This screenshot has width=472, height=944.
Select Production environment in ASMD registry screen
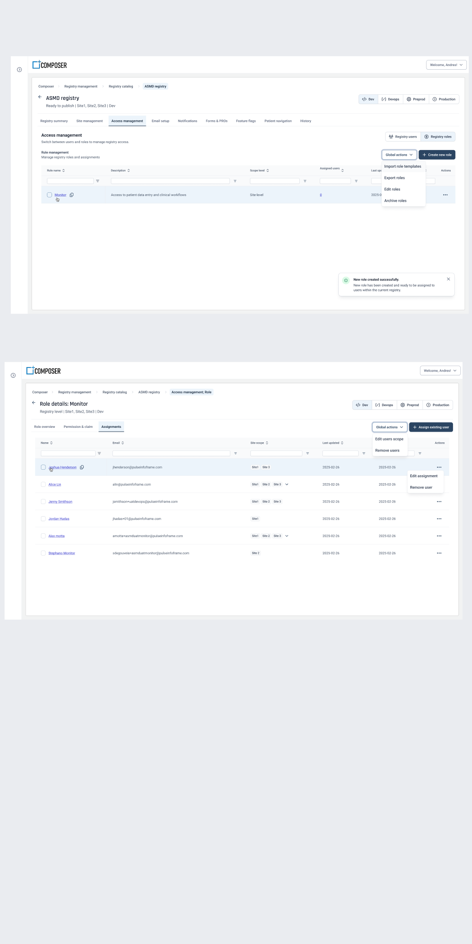444,99
